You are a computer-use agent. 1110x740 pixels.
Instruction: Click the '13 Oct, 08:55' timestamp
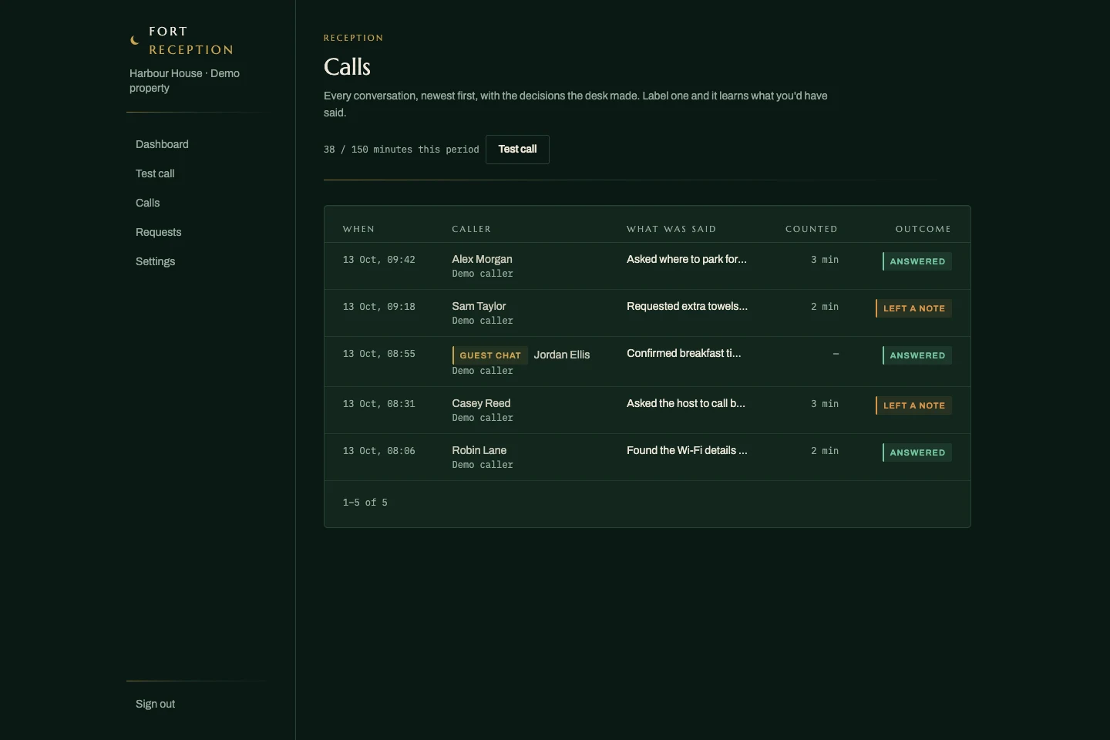(x=379, y=354)
